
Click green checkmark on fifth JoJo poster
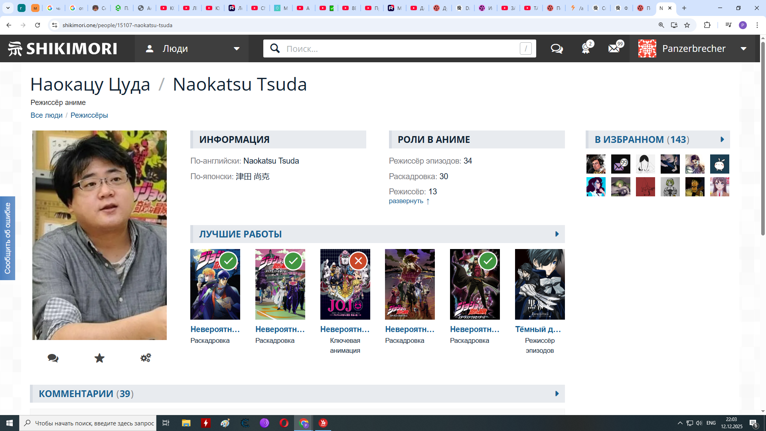488,261
